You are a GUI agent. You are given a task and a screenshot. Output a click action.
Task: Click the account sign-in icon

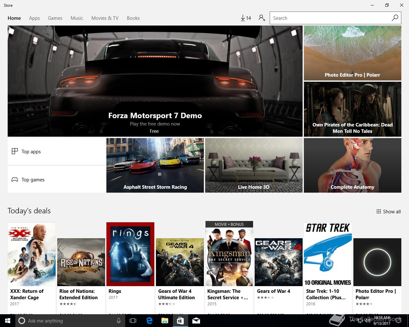(262, 18)
